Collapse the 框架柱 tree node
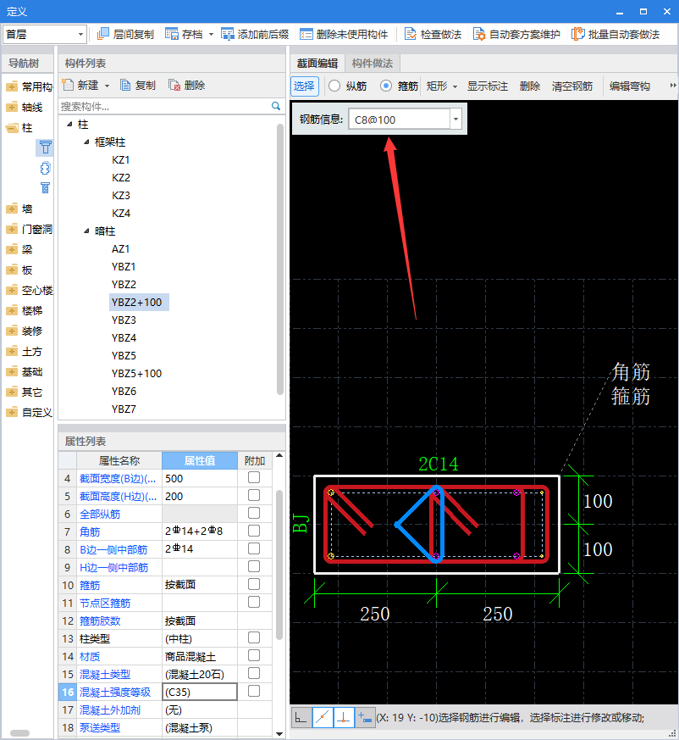This screenshot has width=679, height=740. pyautogui.click(x=86, y=142)
